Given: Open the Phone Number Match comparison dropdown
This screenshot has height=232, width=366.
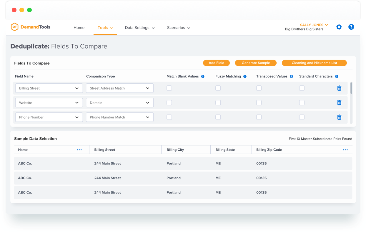Looking at the screenshot, I should [120, 117].
